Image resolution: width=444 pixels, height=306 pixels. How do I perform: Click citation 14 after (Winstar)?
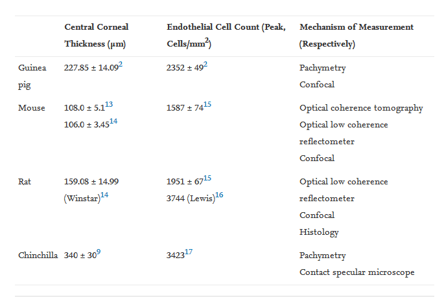104,195
